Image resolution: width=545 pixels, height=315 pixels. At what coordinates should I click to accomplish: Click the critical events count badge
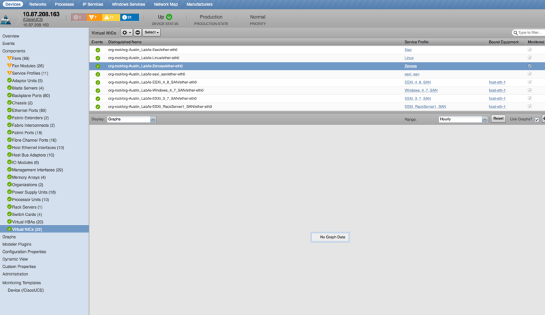click(x=78, y=17)
